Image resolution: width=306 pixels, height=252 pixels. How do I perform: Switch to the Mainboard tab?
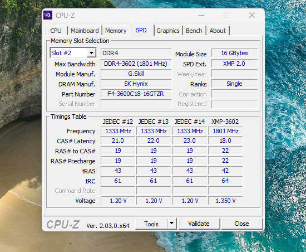click(85, 31)
